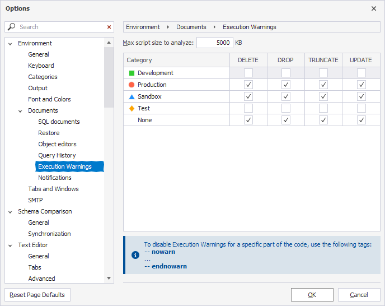
Task: Click the orange Test diamond icon
Action: [x=132, y=108]
